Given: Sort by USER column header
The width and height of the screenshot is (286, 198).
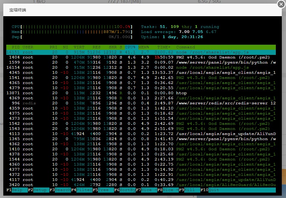Looking at the screenshot, I should (28, 47).
